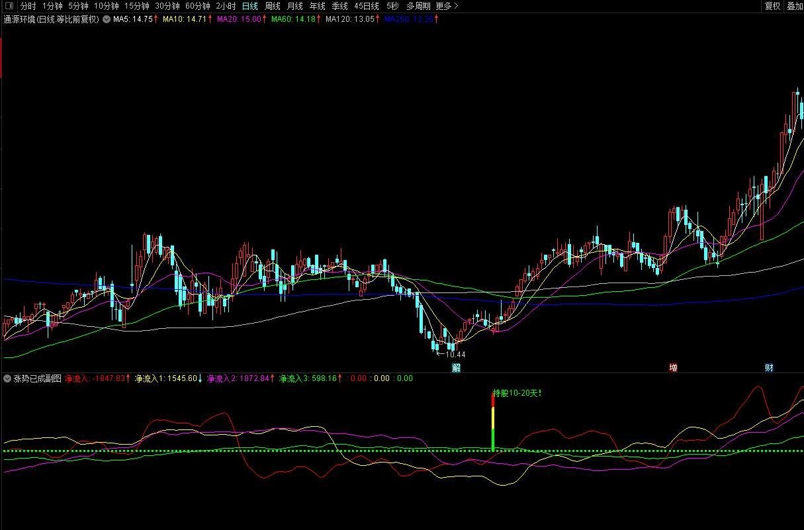Select the 2小时 period tab

pos(226,6)
